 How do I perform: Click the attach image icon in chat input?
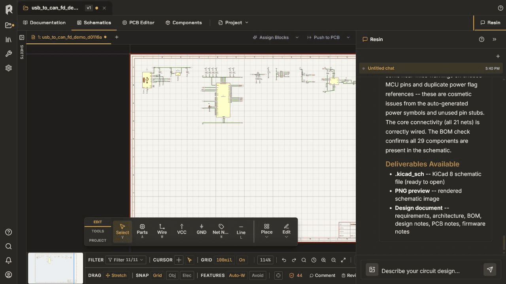pos(372,269)
